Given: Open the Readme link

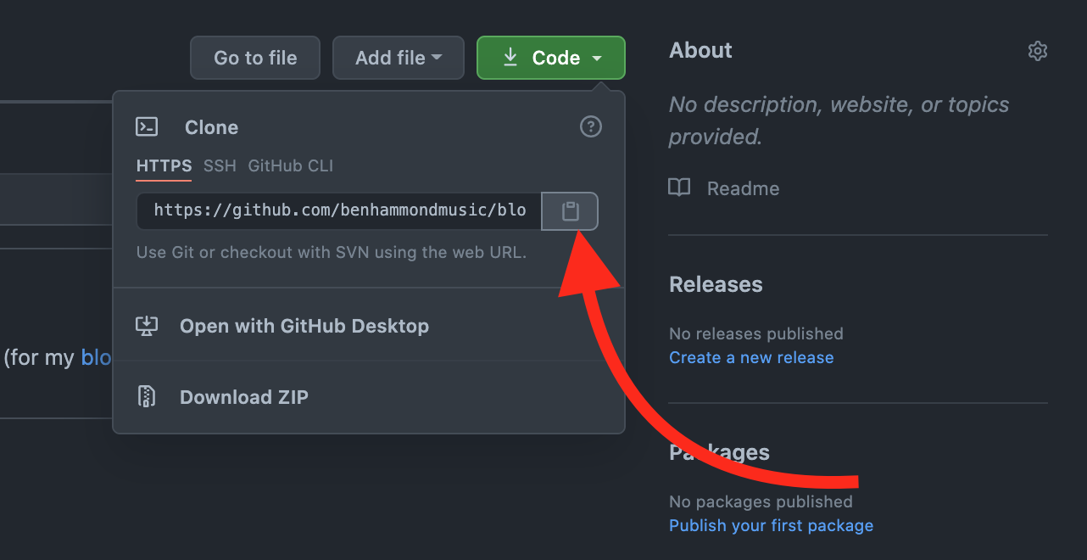Looking at the screenshot, I should [743, 188].
